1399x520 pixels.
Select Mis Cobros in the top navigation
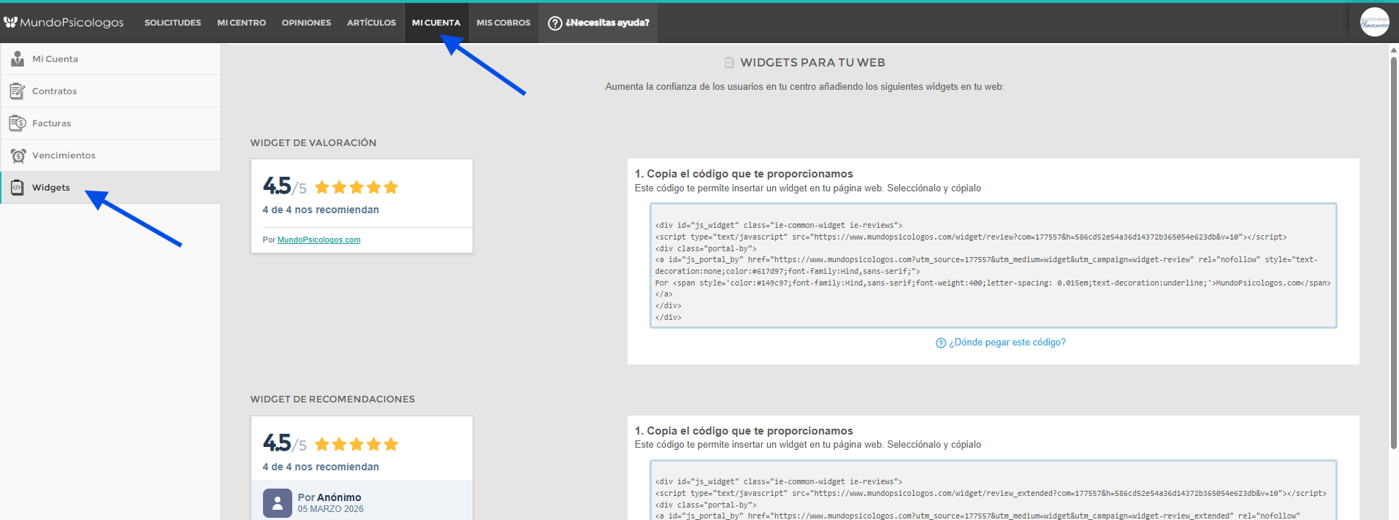503,23
